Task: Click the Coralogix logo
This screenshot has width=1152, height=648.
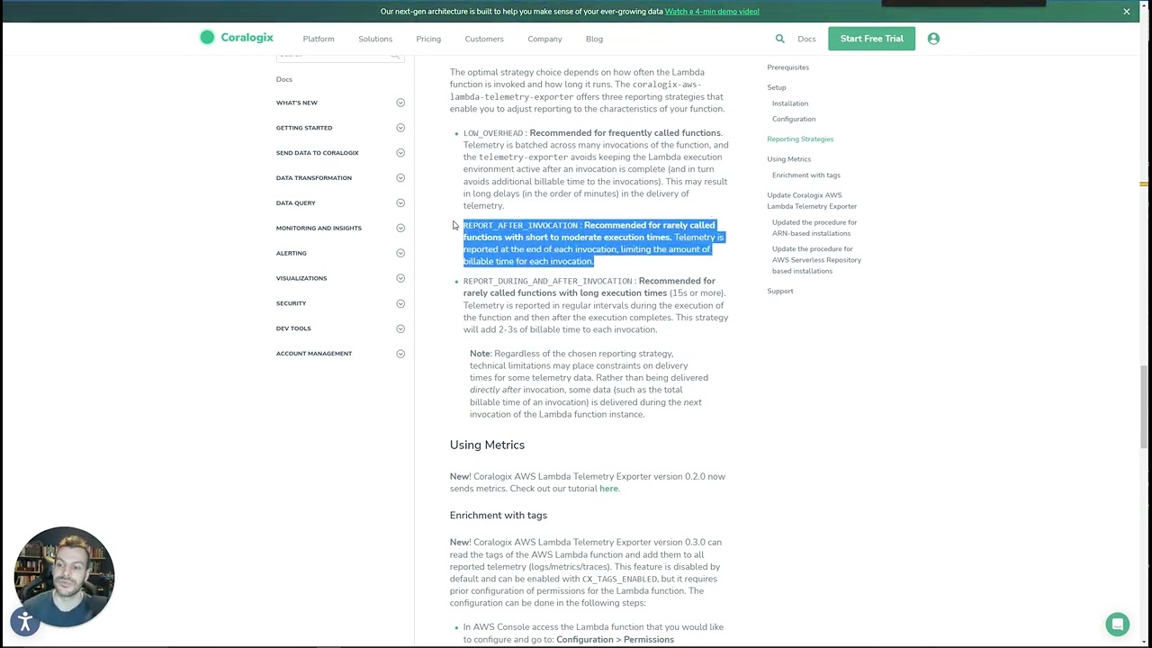Action: point(236,38)
